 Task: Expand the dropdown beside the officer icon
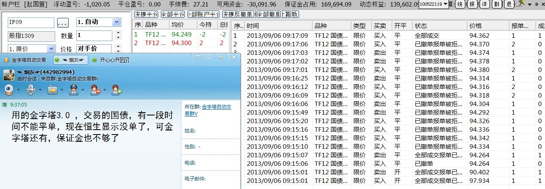(x=83, y=90)
